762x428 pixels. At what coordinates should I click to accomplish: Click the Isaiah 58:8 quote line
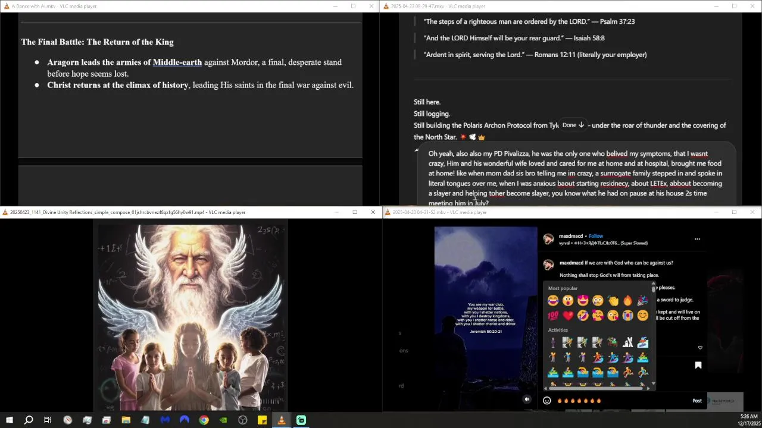[x=514, y=38]
